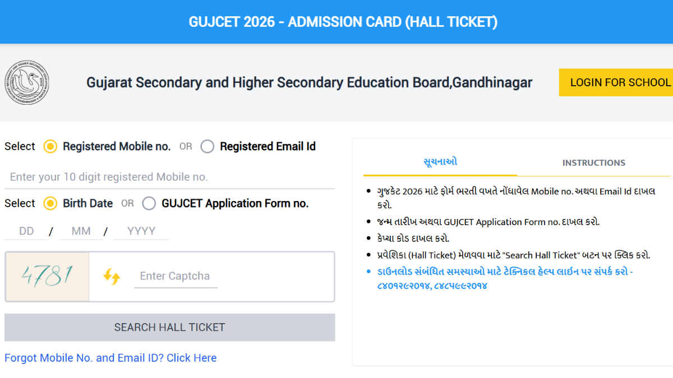Screen dimensions: 673x378
Task: Click the GUJCET 2026 Admission Card header title
Action: coord(343,22)
